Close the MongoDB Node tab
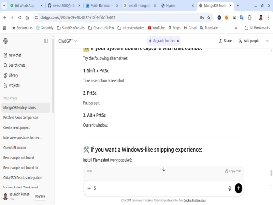This screenshot has height=205, width=273. pyautogui.click(x=230, y=6)
